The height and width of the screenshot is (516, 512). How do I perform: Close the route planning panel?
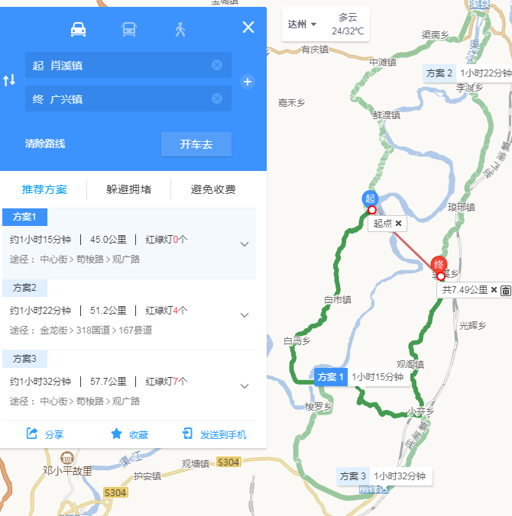point(248,27)
